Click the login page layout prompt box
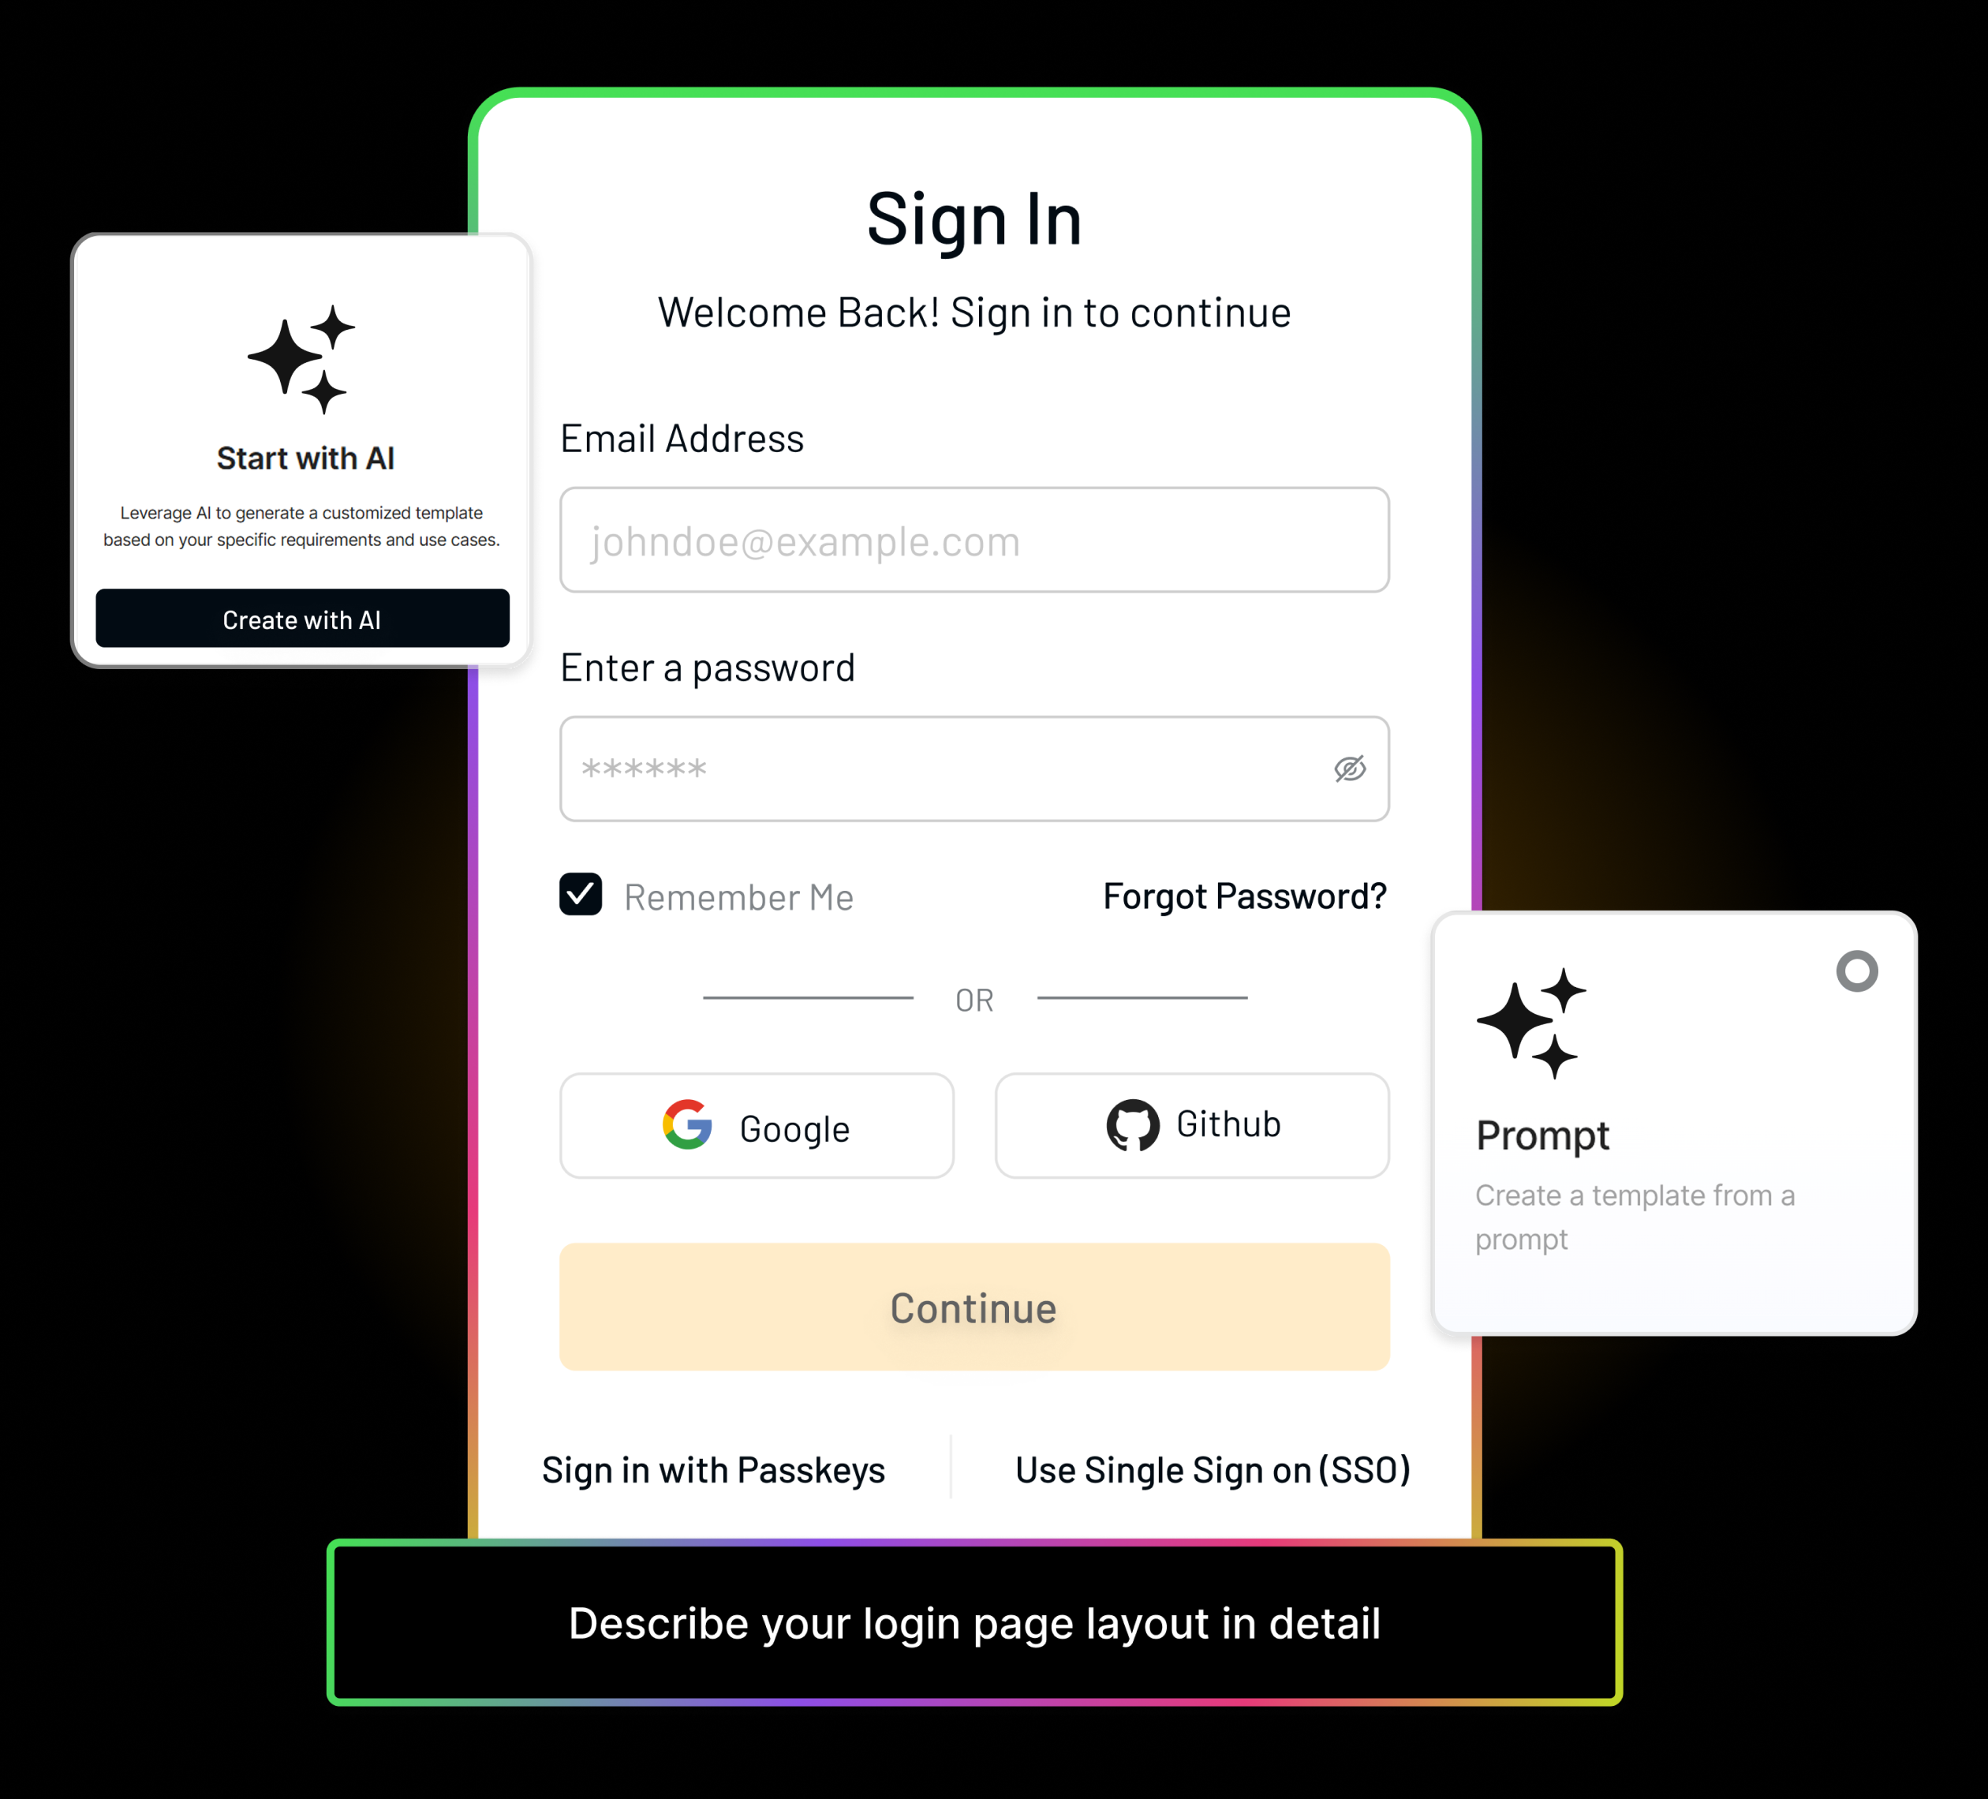The image size is (1988, 1799). pos(974,1622)
